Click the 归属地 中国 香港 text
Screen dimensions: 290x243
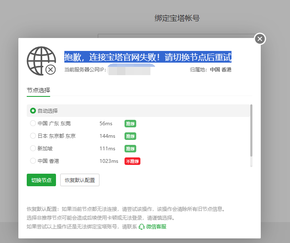point(211,70)
